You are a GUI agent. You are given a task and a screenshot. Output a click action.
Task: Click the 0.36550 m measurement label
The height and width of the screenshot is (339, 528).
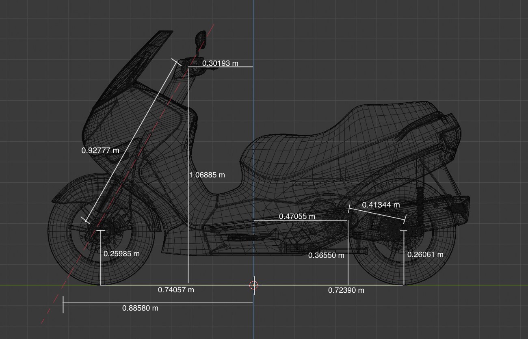[x=326, y=255]
